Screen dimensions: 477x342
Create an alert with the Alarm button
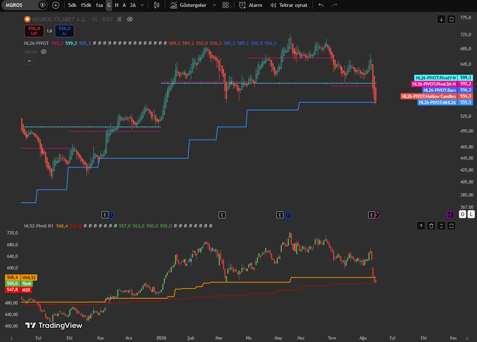tap(250, 5)
